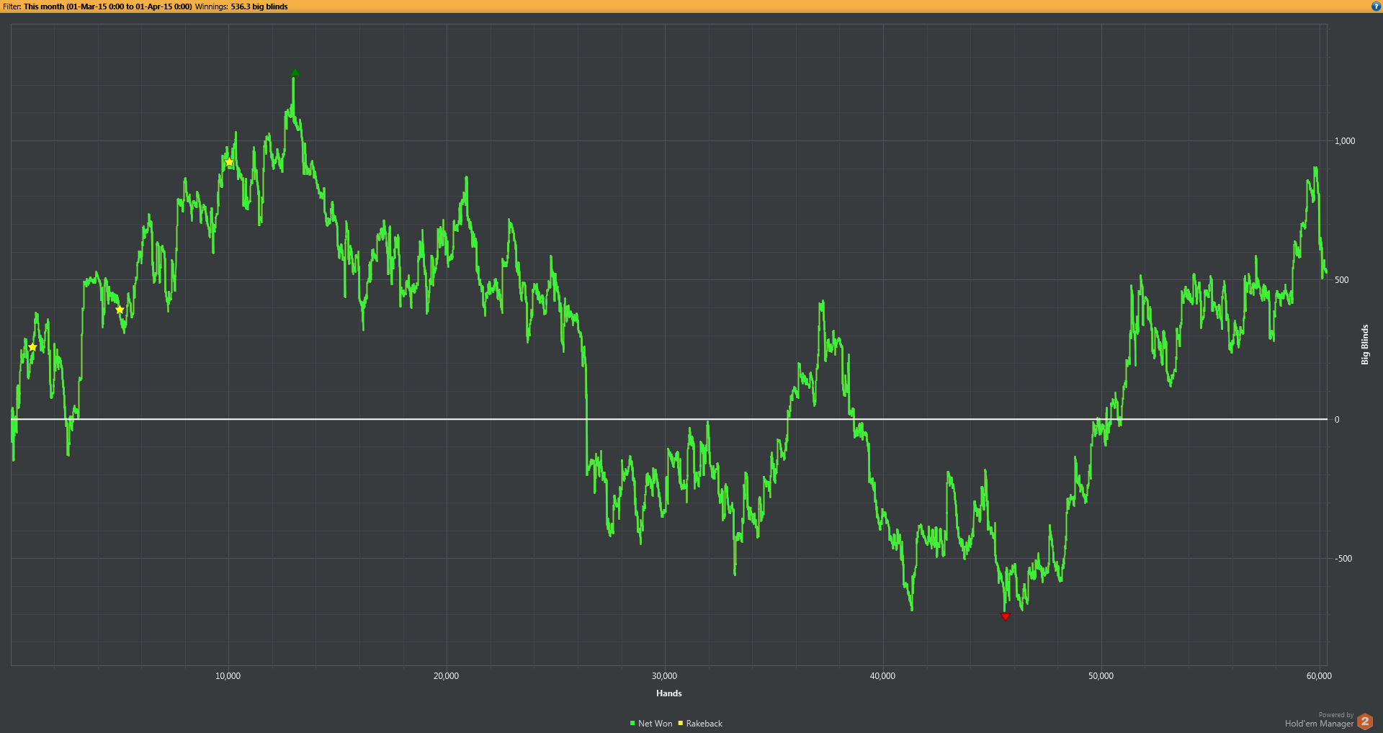1383x733 pixels.
Task: Click the positive "500" big blinds axis label
Action: (1342, 280)
